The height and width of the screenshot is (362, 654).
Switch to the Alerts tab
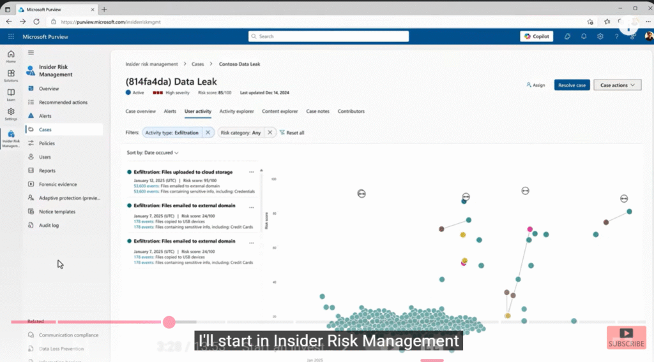click(x=170, y=111)
